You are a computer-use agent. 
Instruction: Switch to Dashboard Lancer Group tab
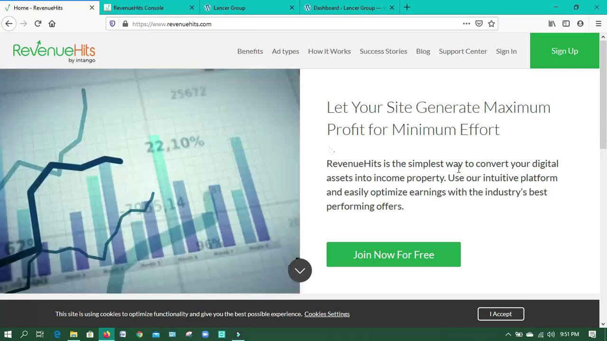click(x=350, y=8)
